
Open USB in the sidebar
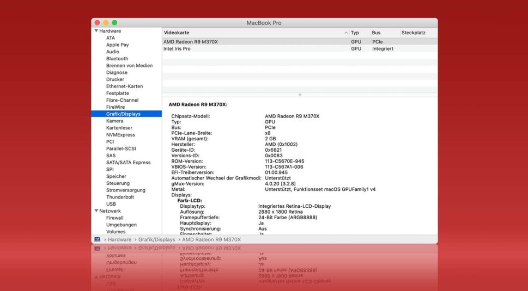(111, 204)
